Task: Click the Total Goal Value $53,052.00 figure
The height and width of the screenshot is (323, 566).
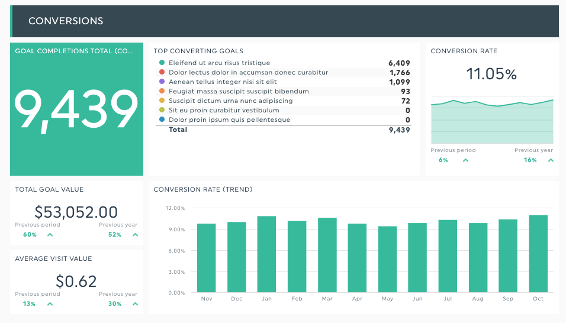Action: (x=76, y=212)
